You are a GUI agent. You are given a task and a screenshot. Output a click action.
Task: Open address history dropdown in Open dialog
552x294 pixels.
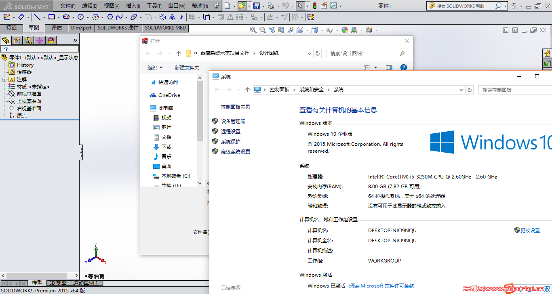pos(310,53)
